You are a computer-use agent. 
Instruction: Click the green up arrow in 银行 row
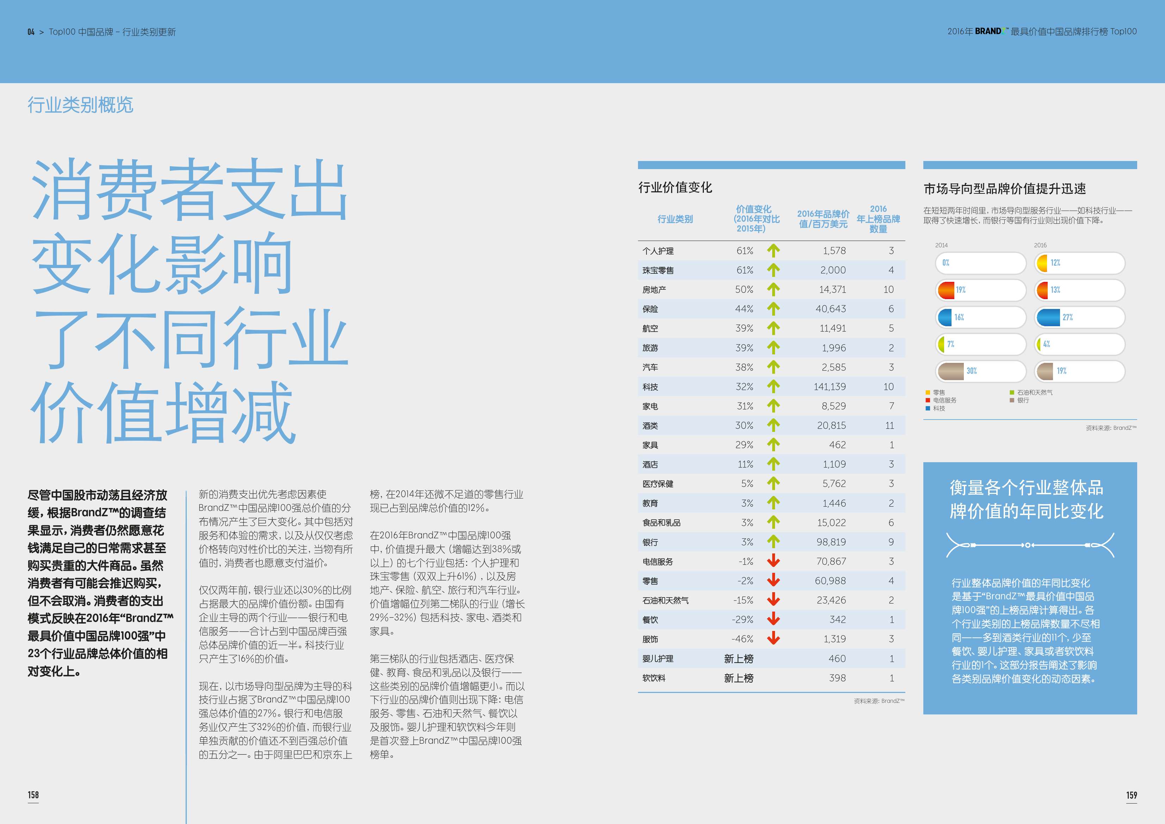[x=773, y=541]
